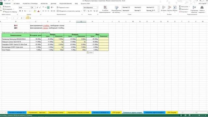Screen dimensions: 208x117
Task: Click Merge and Center (Объединить и поместить в центре)
Action: click(x=69, y=11)
